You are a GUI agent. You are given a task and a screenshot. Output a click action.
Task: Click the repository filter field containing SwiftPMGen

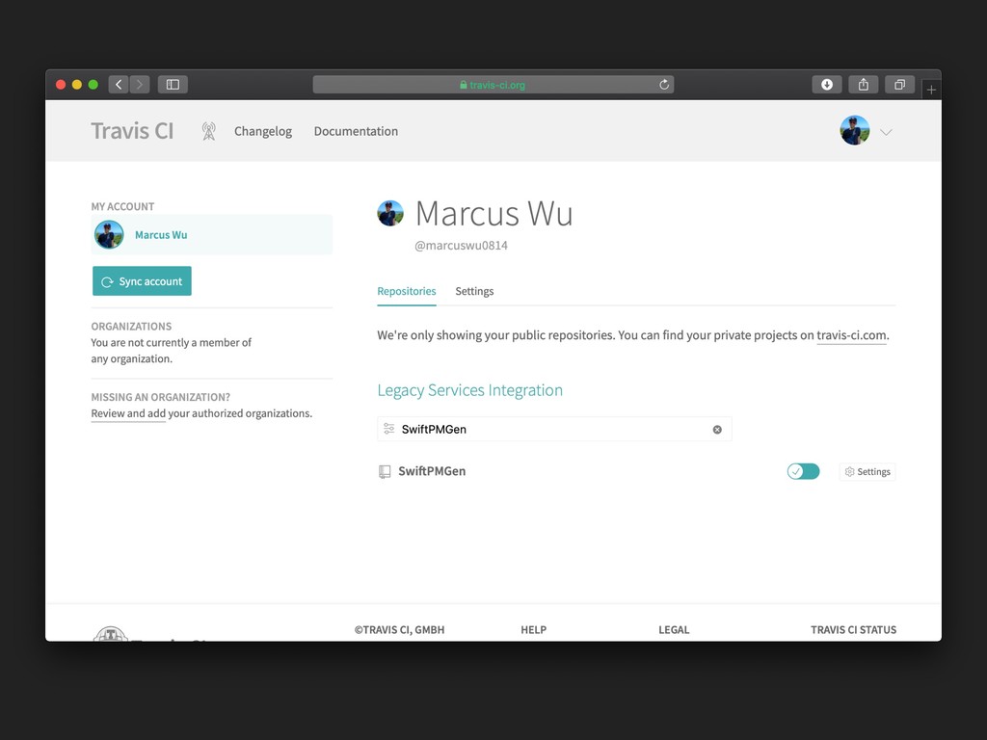click(554, 429)
